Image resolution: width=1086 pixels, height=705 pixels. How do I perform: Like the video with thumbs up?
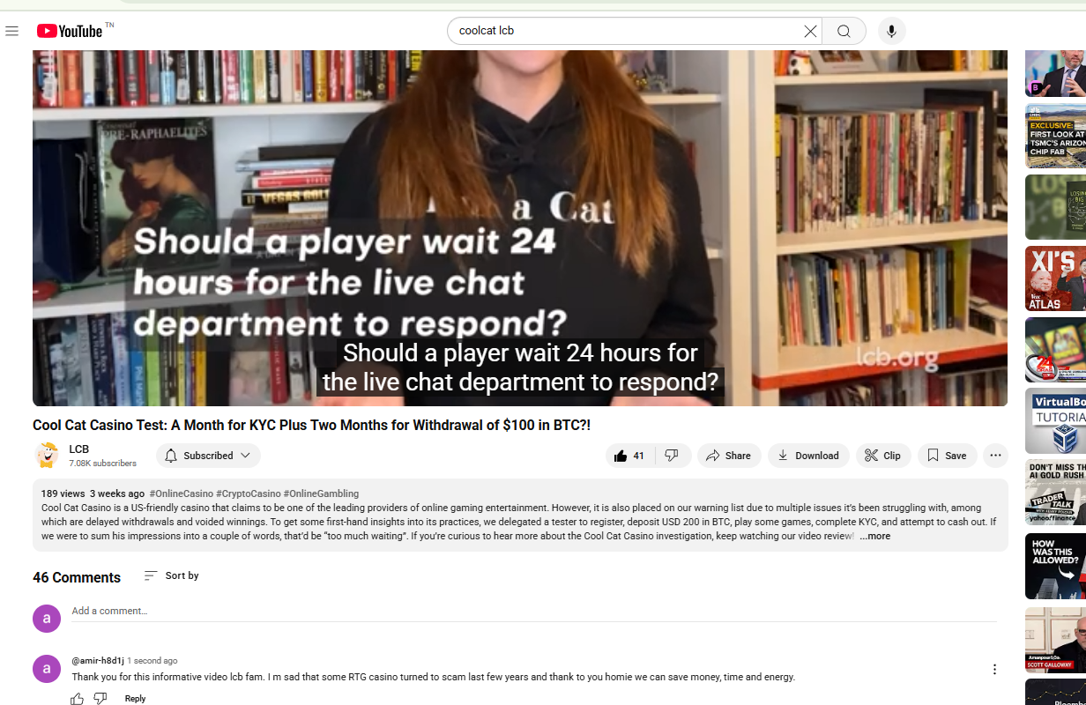pyautogui.click(x=629, y=456)
